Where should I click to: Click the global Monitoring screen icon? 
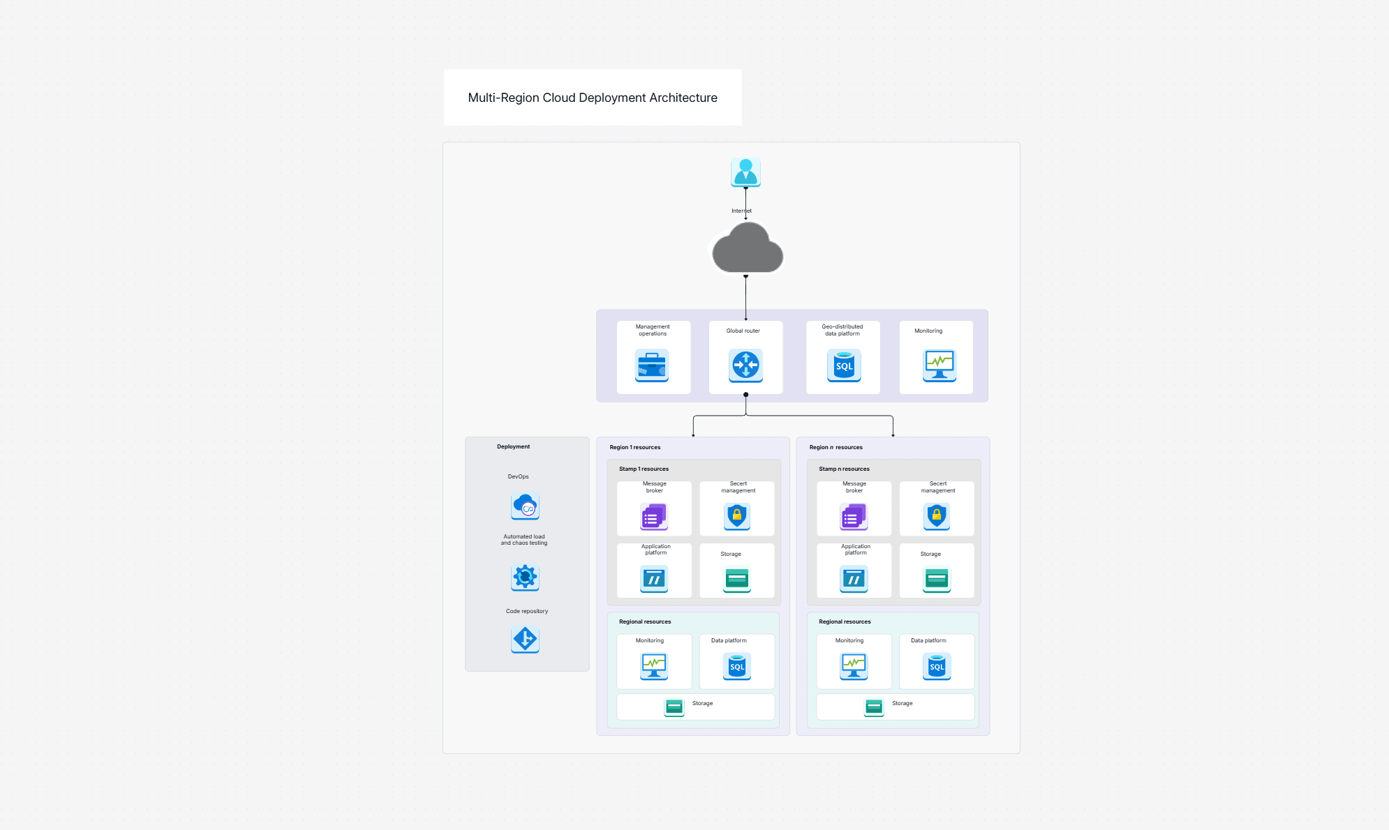939,365
